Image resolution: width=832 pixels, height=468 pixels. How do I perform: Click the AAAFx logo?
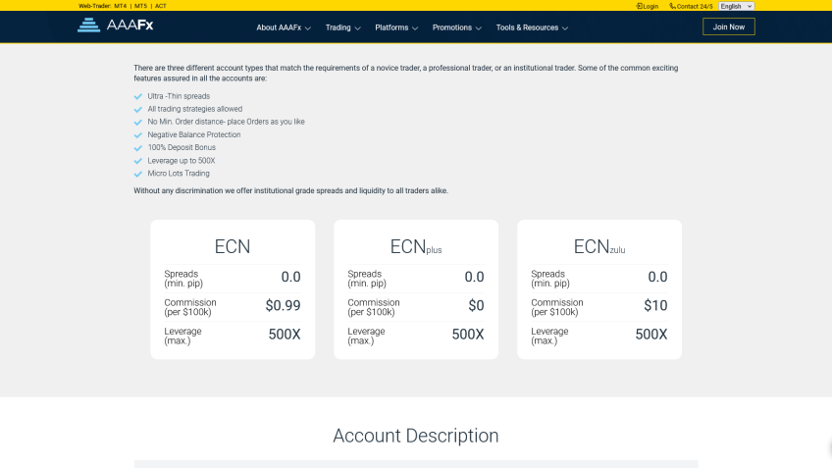tap(115, 26)
